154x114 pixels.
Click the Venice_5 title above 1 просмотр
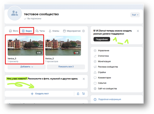click(x=12, y=59)
